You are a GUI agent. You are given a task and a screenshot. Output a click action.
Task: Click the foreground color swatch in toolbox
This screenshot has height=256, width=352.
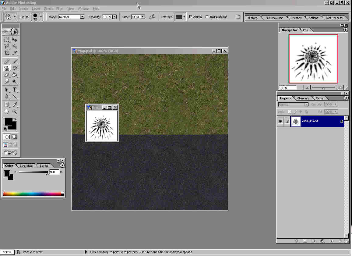8,122
